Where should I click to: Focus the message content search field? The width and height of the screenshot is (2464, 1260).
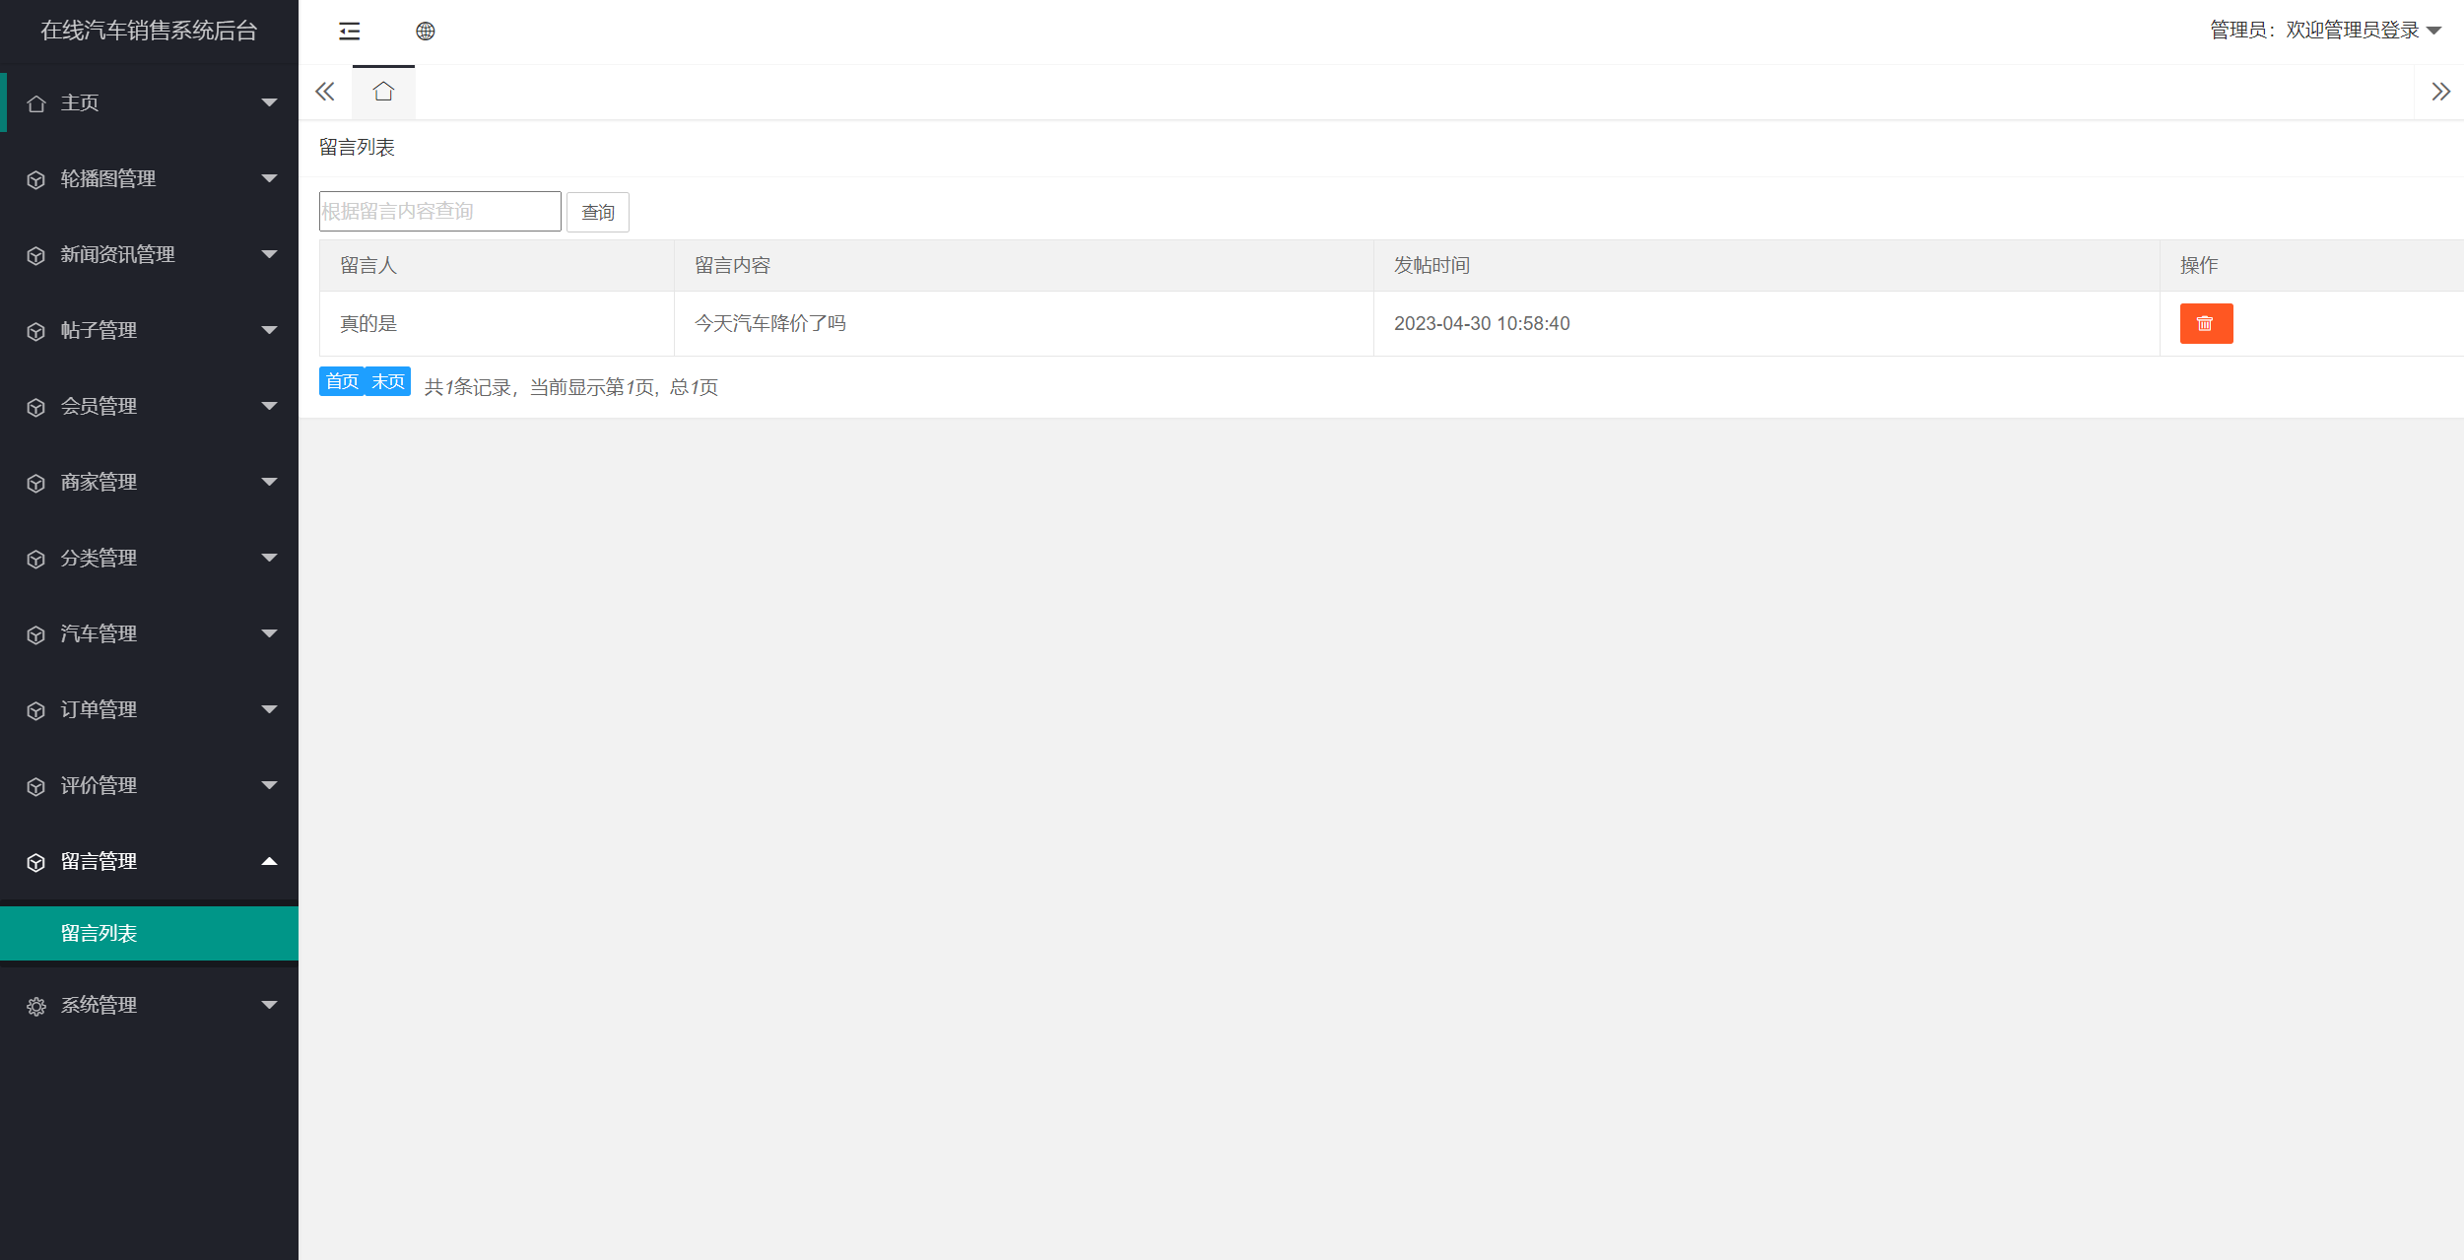(439, 212)
